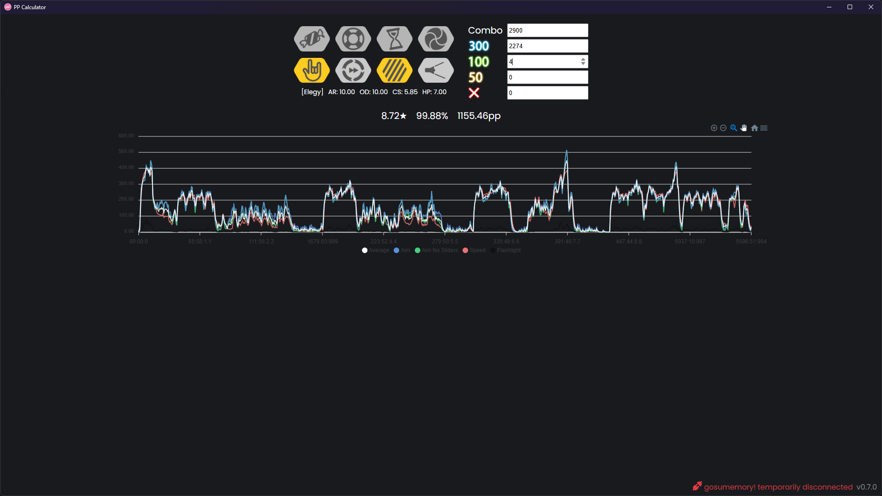Image resolution: width=882 pixels, height=496 pixels.
Task: Enable the Double Time fast-forward mod
Action: [353, 70]
